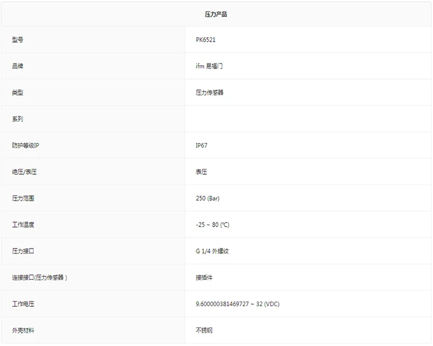Click the 工作温度 label

23,224
